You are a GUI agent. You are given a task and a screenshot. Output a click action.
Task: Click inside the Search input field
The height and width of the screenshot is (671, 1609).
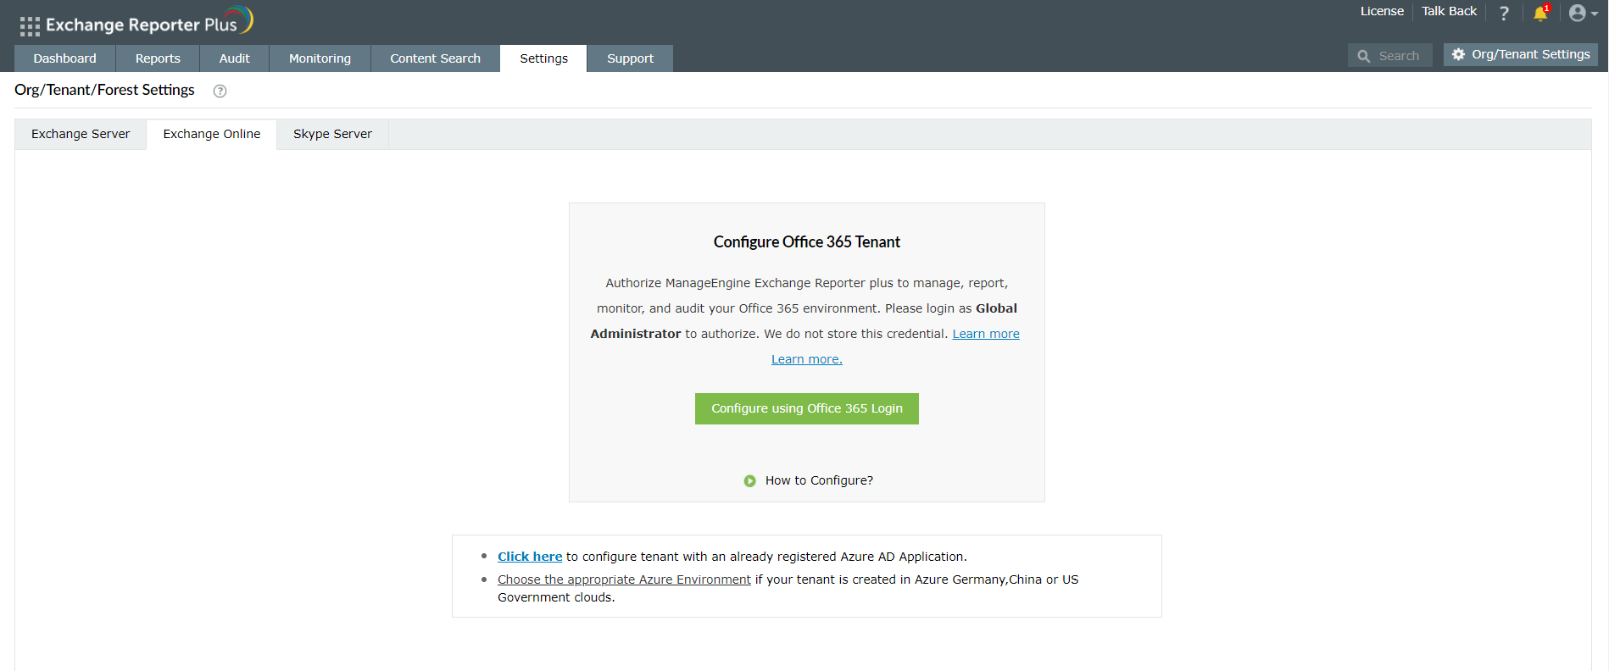click(x=1399, y=55)
